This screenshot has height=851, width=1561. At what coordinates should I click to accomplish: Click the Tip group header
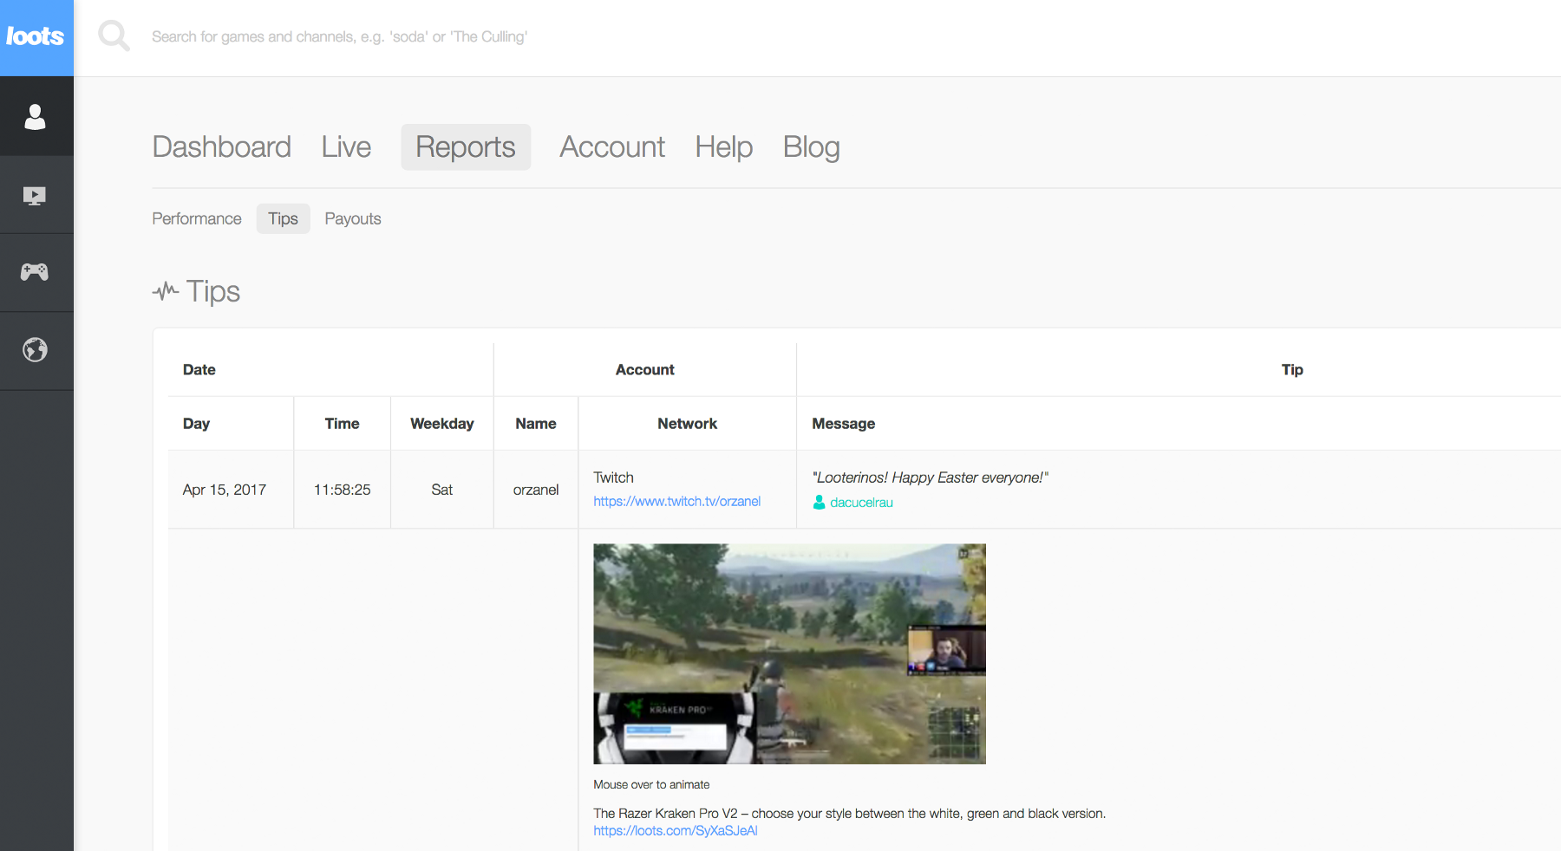[x=1292, y=370]
